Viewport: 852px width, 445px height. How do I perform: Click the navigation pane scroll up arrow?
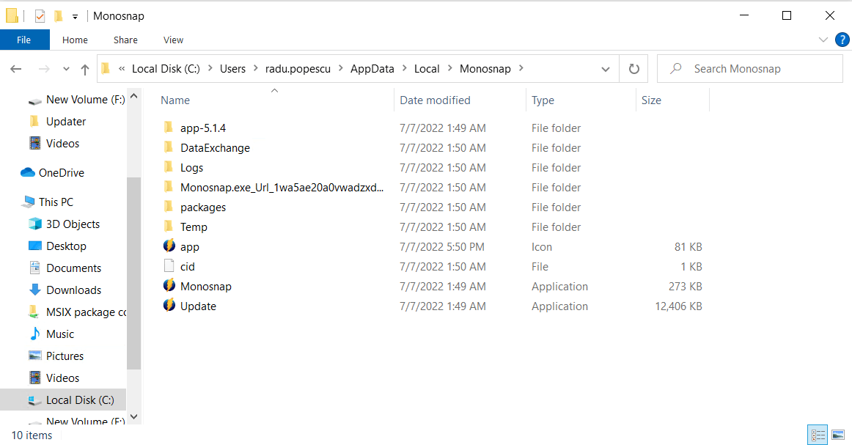(x=133, y=96)
